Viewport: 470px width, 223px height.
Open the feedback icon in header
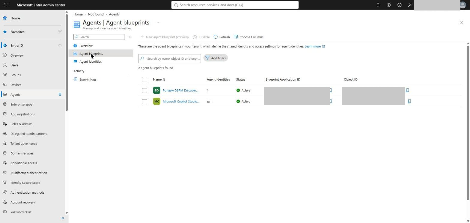[x=410, y=5]
